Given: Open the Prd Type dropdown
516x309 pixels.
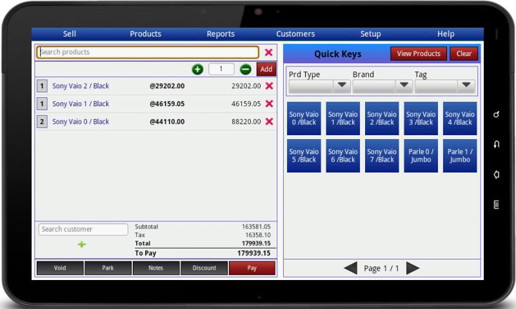Looking at the screenshot, I should (319, 86).
